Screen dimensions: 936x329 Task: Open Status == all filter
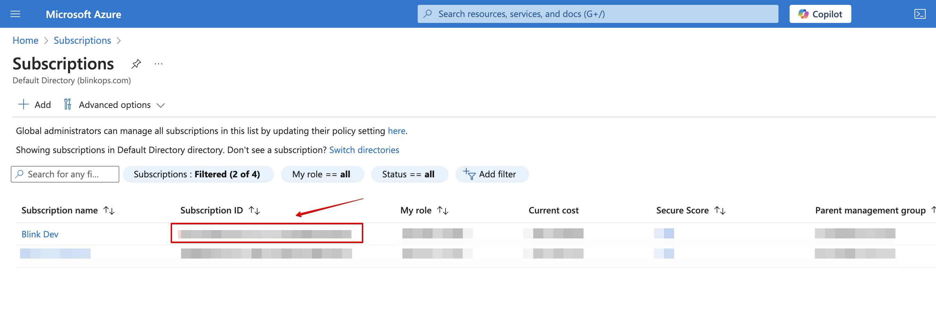(409, 175)
